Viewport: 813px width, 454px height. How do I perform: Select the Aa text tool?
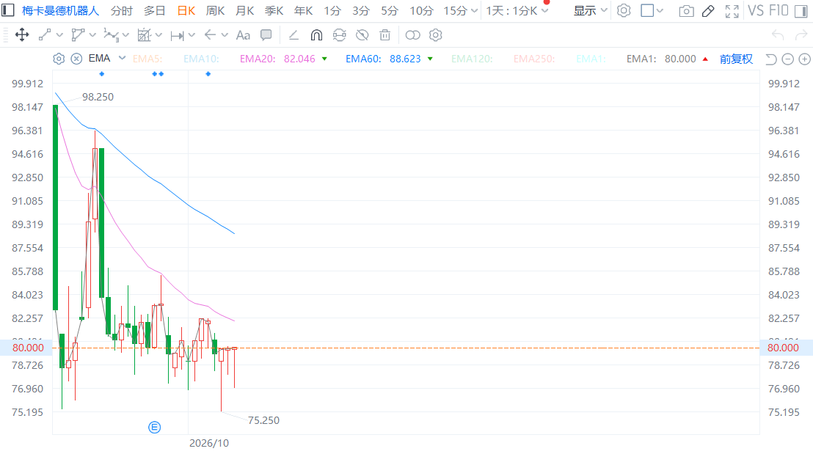click(243, 35)
